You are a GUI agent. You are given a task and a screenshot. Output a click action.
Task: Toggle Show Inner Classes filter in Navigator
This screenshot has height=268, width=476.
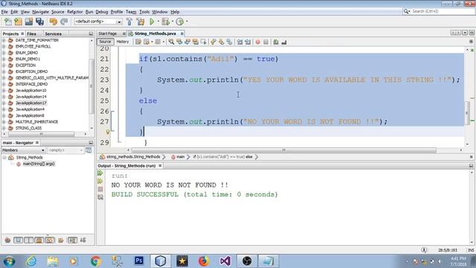coord(50,240)
